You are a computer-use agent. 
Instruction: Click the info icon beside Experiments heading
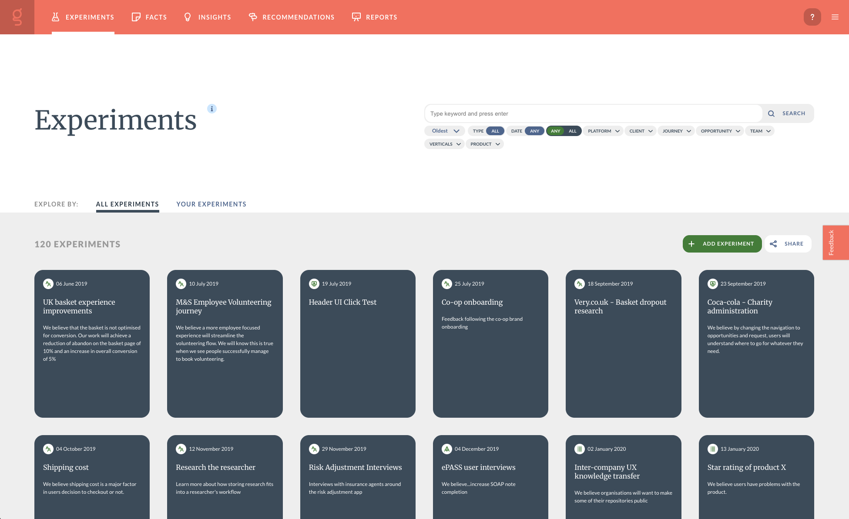(211, 109)
